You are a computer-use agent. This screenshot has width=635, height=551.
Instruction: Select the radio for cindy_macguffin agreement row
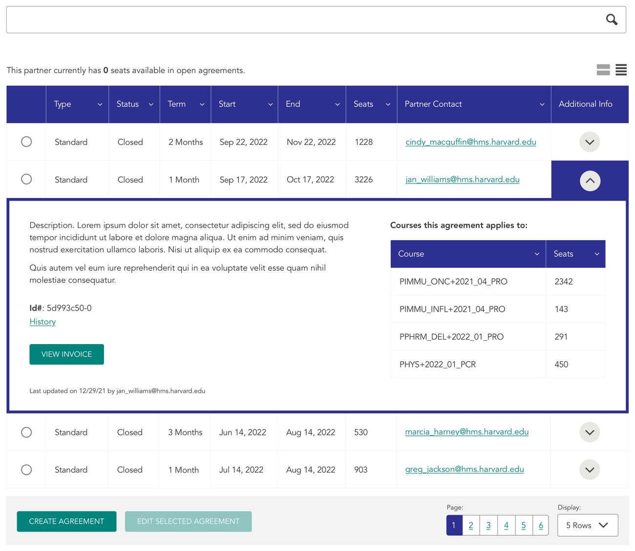tap(26, 142)
